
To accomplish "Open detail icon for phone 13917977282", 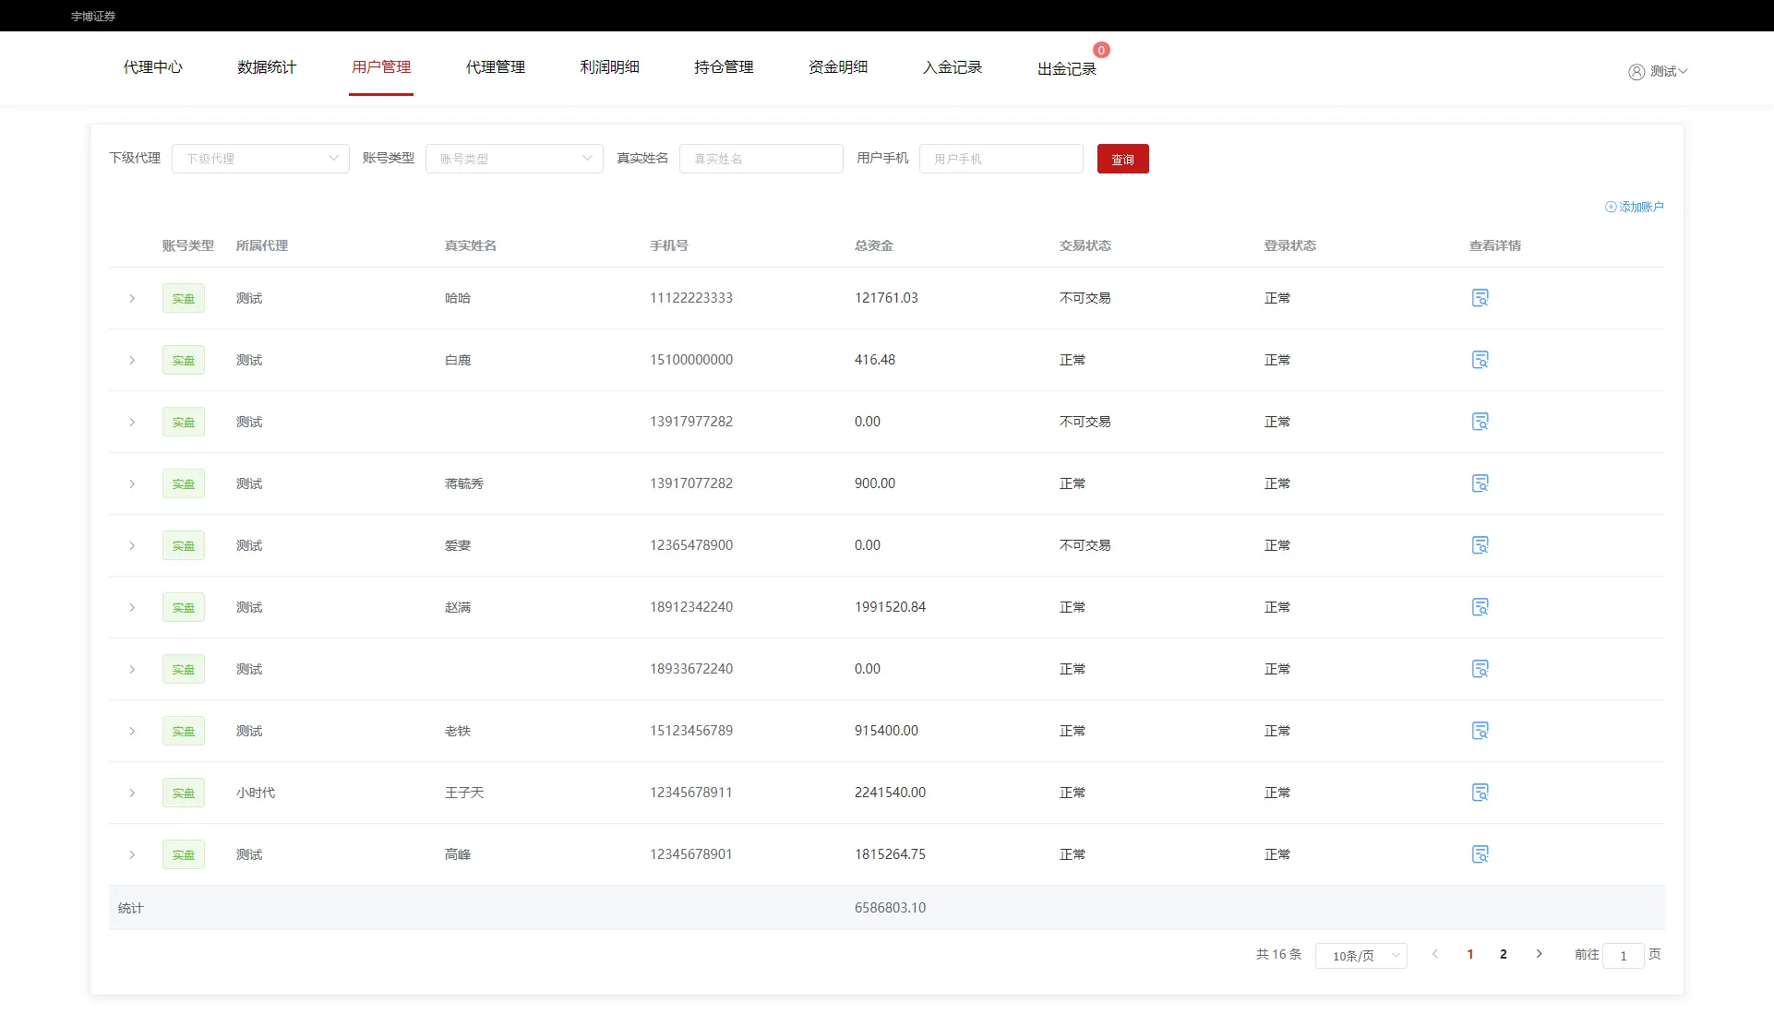I will [x=1480, y=422].
